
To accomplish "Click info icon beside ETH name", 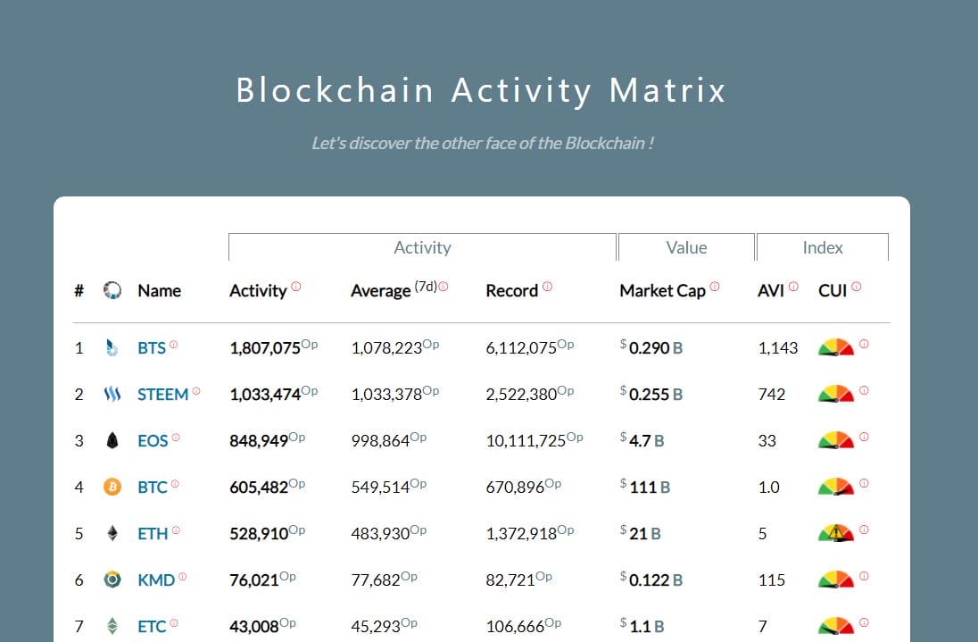I will click(176, 530).
